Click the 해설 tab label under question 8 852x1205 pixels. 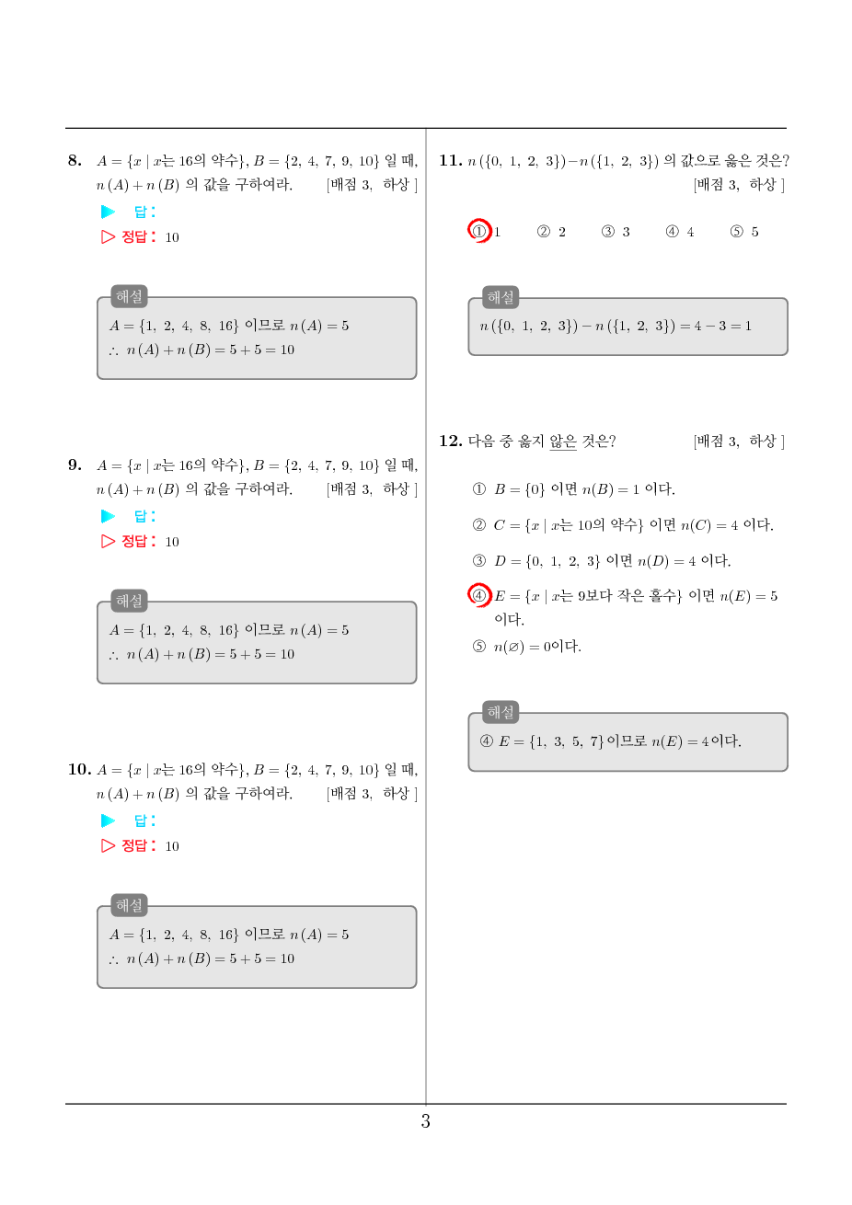coord(130,296)
